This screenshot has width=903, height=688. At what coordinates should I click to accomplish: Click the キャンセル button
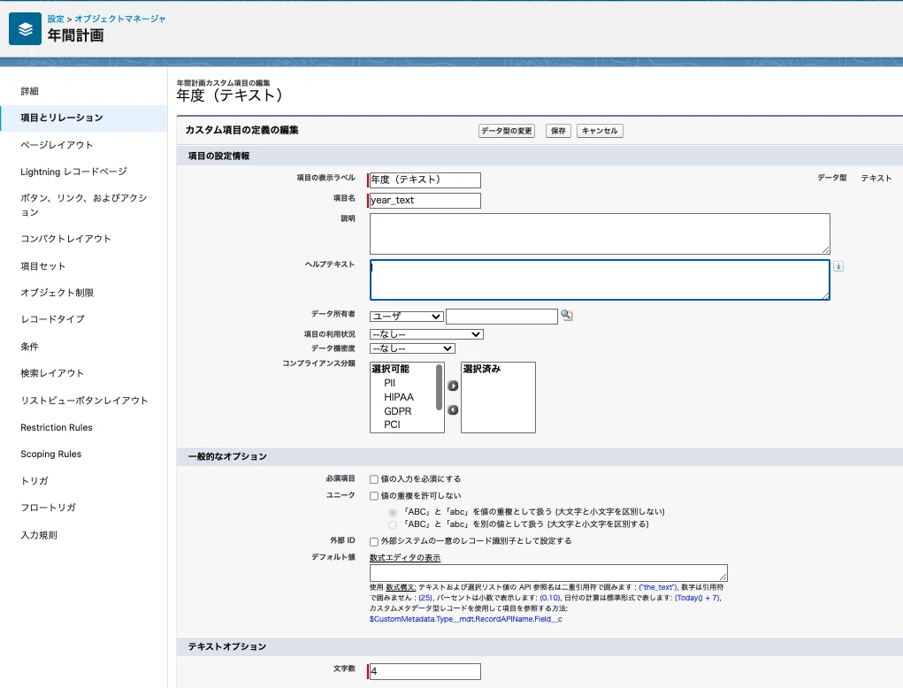[600, 131]
